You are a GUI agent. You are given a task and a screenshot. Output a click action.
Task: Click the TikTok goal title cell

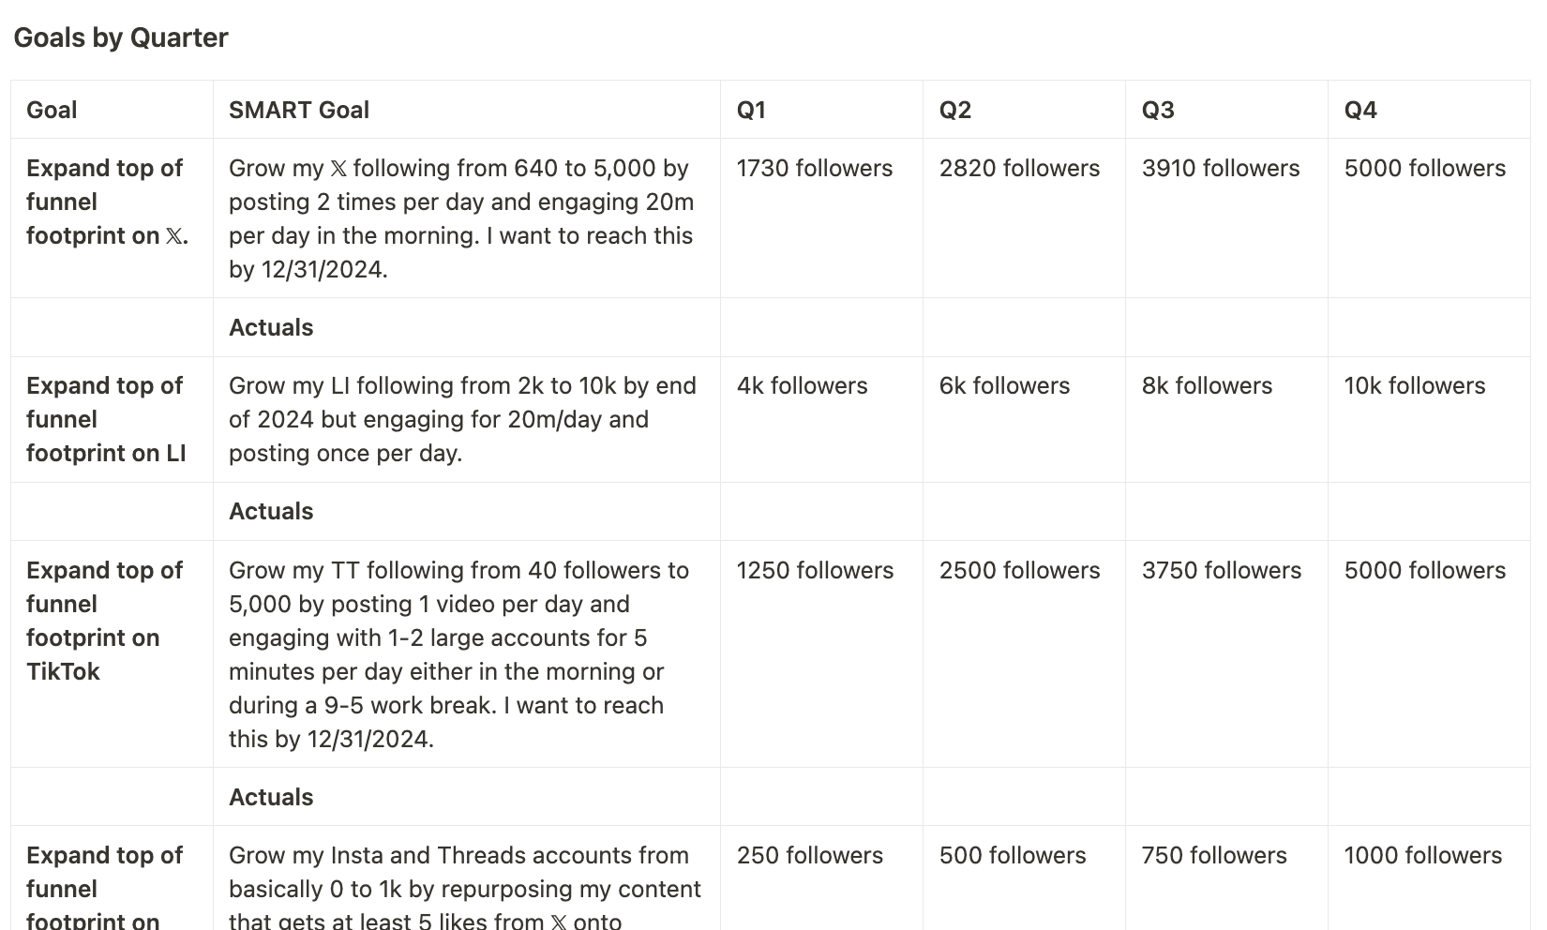pos(113,654)
